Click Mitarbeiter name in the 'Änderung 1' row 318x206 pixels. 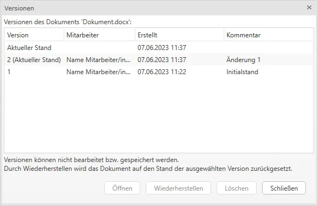[x=99, y=60]
